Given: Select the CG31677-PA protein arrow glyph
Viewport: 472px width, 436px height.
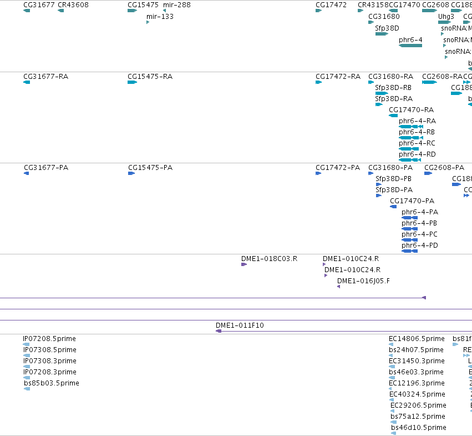Looking at the screenshot, I should 26,173.
